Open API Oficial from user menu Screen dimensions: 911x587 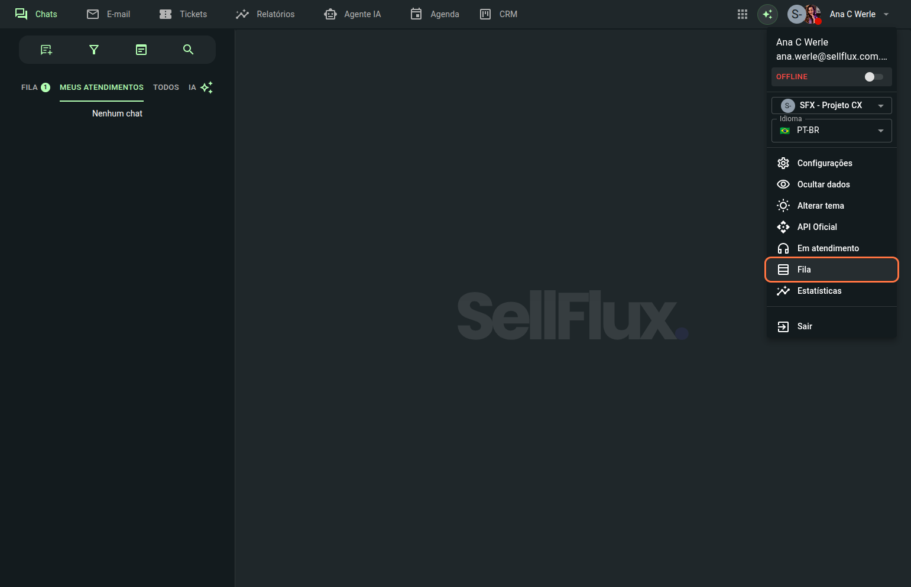coord(816,227)
